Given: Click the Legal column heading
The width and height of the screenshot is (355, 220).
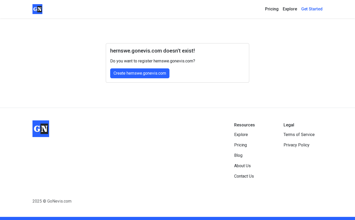Looking at the screenshot, I should point(289,125).
